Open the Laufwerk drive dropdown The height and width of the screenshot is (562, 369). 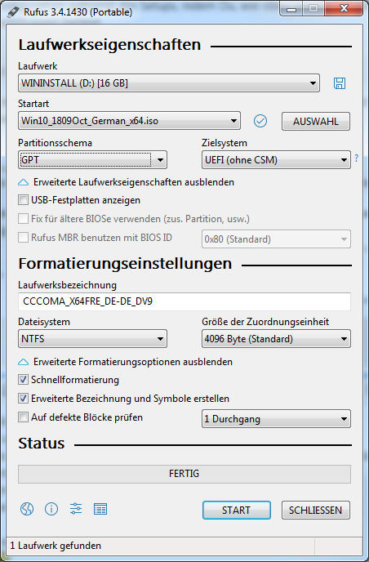(x=169, y=83)
